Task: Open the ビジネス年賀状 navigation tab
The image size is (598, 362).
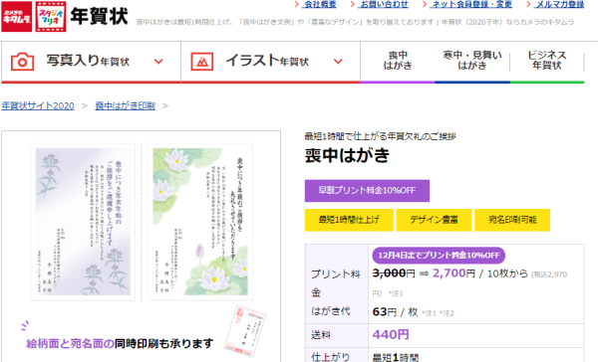Action: (547, 60)
